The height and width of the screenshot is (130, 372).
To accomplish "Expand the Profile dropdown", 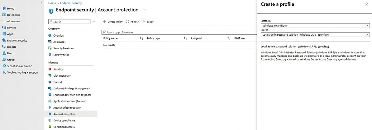I will point(315,35).
